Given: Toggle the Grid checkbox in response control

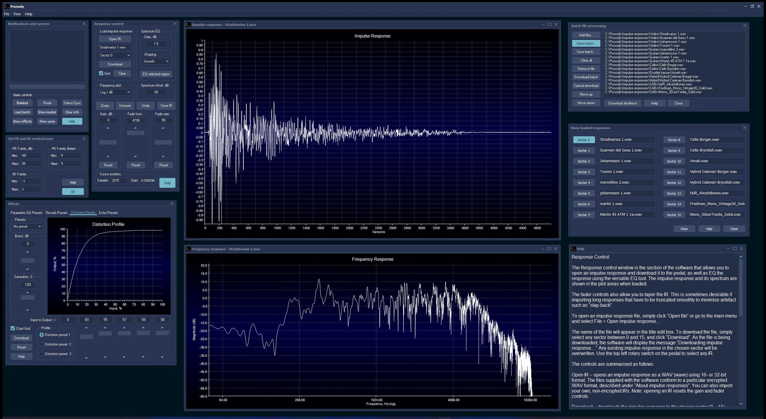Looking at the screenshot, I should click(101, 73).
